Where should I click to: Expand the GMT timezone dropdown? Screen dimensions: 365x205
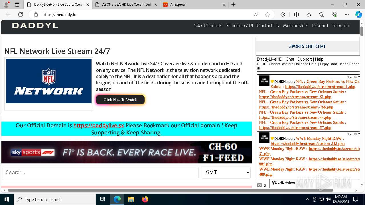pyautogui.click(x=226, y=173)
